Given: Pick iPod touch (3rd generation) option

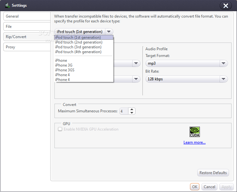Looking at the screenshot, I should 84,47.
